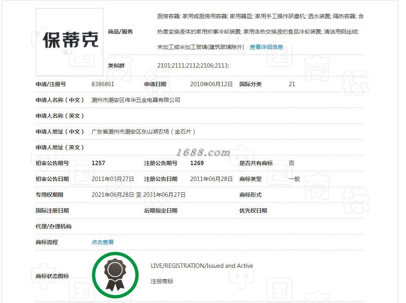Image resolution: width=406 pixels, height=303 pixels.
Task: Select application date 2010年06月12日
Action: coord(211,84)
